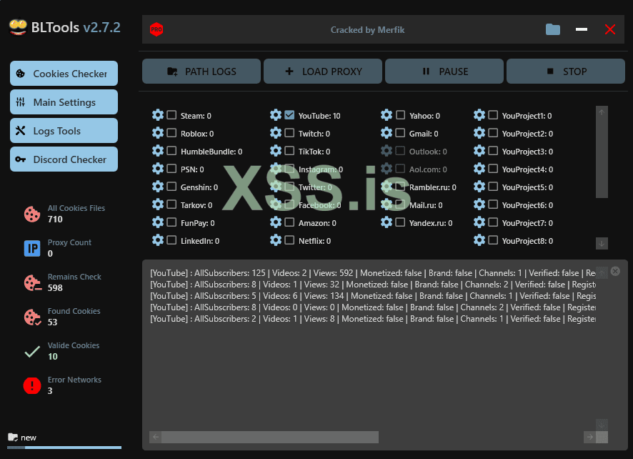This screenshot has width=633, height=459.
Task: Open the Yandex.ru gear settings icon
Action: point(387,222)
